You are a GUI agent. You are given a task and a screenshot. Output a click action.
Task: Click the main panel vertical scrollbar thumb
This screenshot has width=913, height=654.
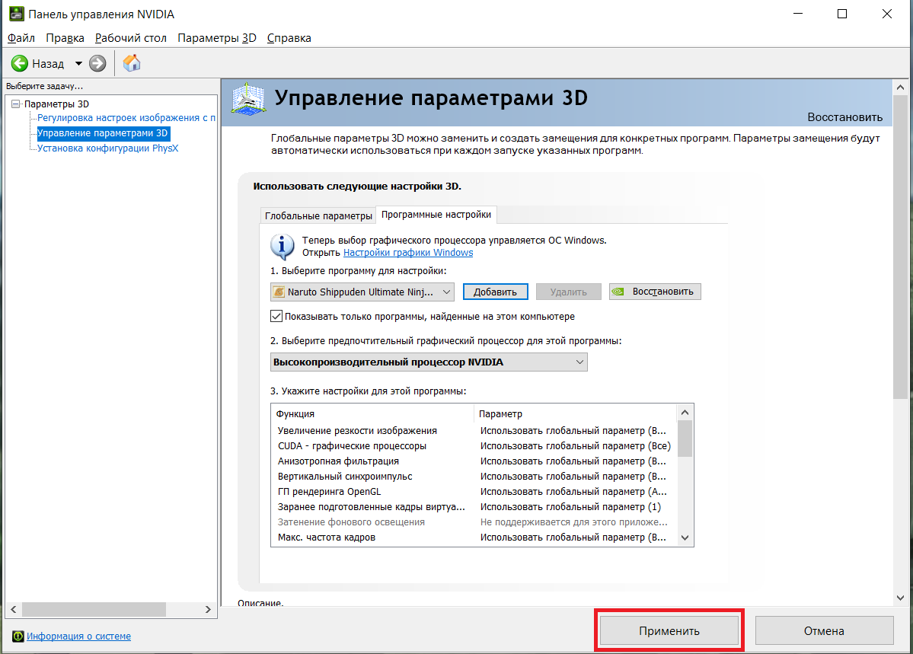pos(900,247)
